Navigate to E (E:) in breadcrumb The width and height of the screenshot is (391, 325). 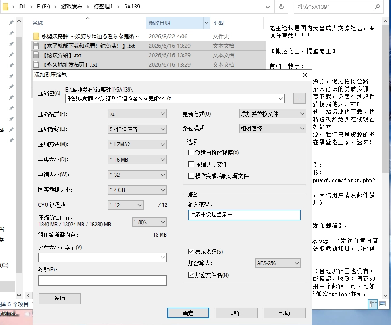43,7
